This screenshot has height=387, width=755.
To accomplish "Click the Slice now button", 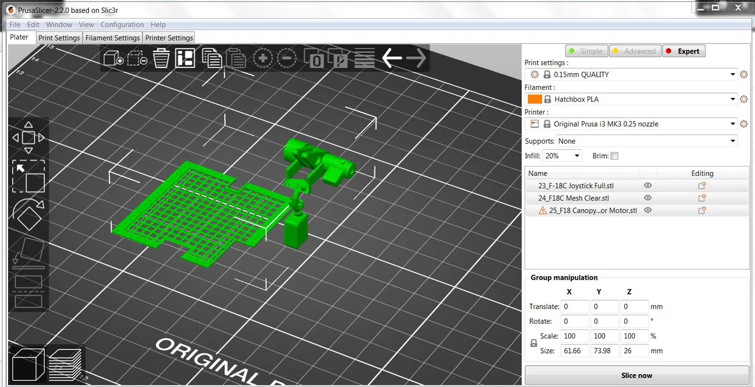I will [637, 375].
